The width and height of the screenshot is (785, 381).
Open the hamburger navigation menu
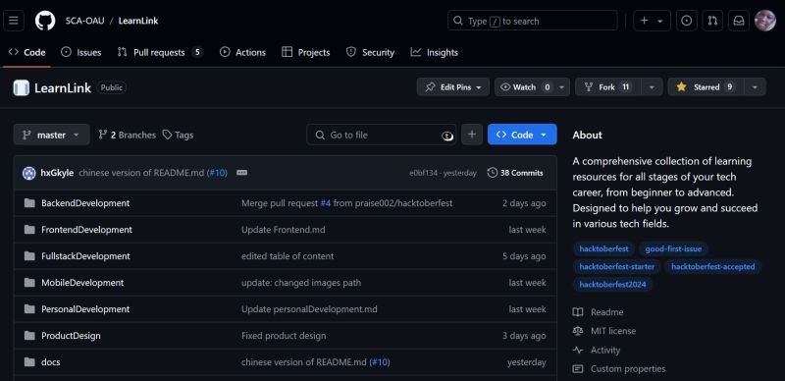pos(14,21)
